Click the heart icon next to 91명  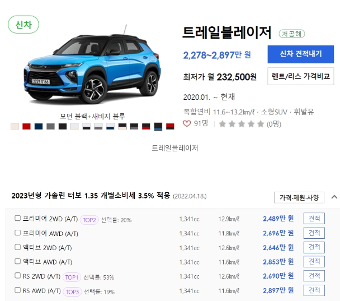coord(187,124)
